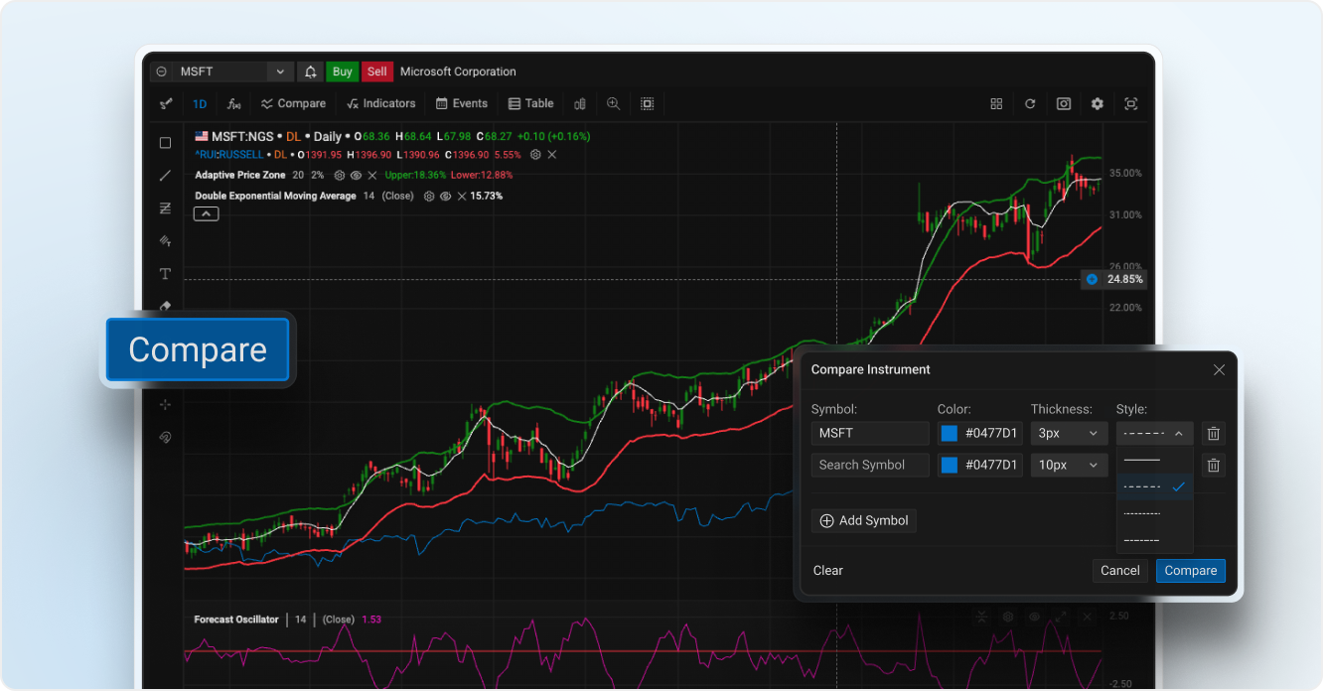Open the MSFT symbol dropdown
Viewport: 1323px width, 691px height.
tap(280, 70)
